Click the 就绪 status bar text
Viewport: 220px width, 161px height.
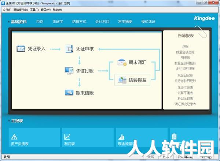pyautogui.click(x=7, y=157)
